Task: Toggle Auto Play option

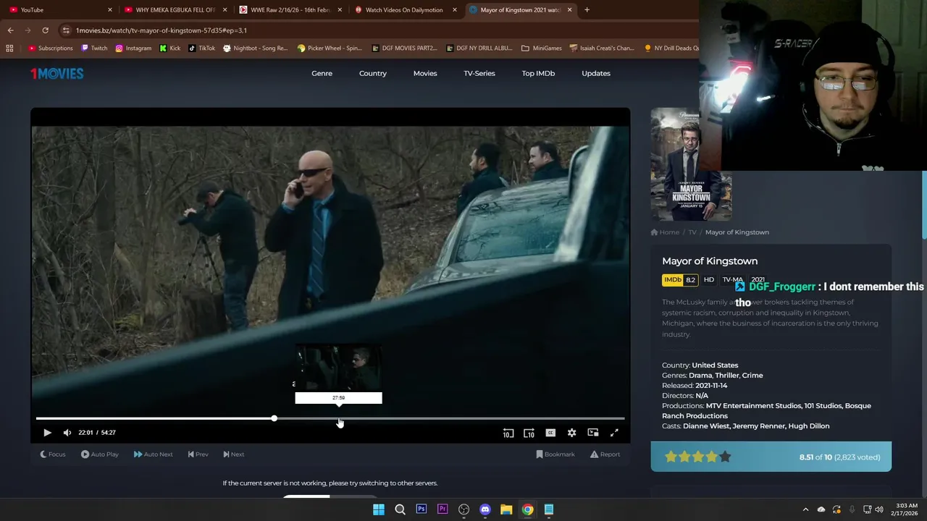Action: click(x=100, y=454)
